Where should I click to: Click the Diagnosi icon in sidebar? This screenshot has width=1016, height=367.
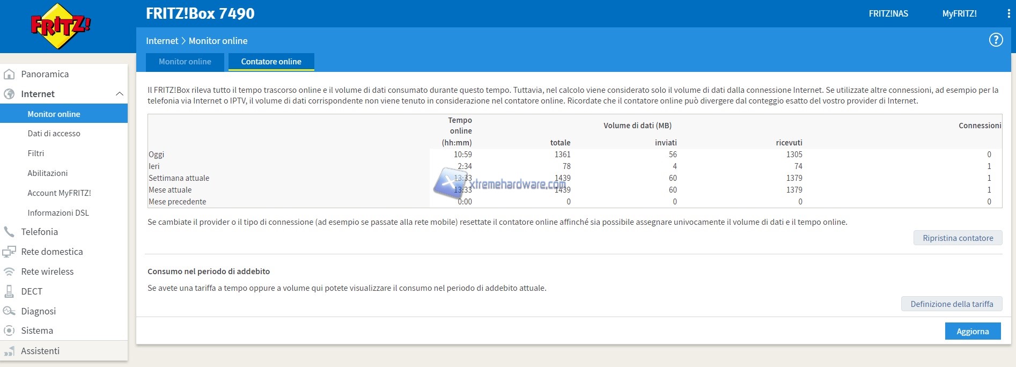[9, 311]
